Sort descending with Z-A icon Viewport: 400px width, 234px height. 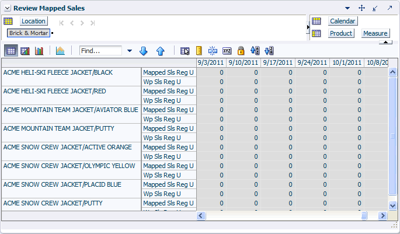click(269, 51)
